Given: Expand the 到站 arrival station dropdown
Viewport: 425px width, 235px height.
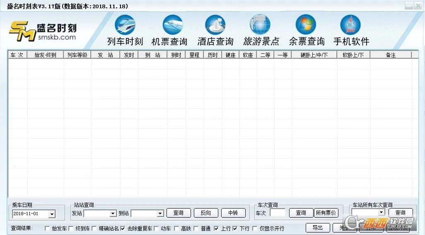Looking at the screenshot, I should [x=160, y=214].
